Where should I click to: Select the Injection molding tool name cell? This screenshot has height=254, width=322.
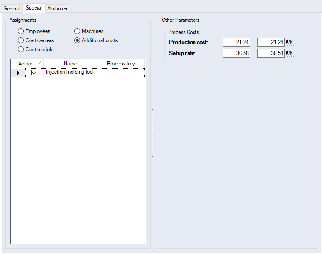[70, 72]
